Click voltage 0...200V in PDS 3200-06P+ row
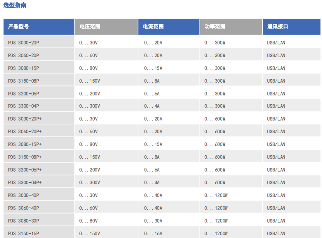Image resolution: width=322 pixels, height=238 pixels. tap(90, 170)
